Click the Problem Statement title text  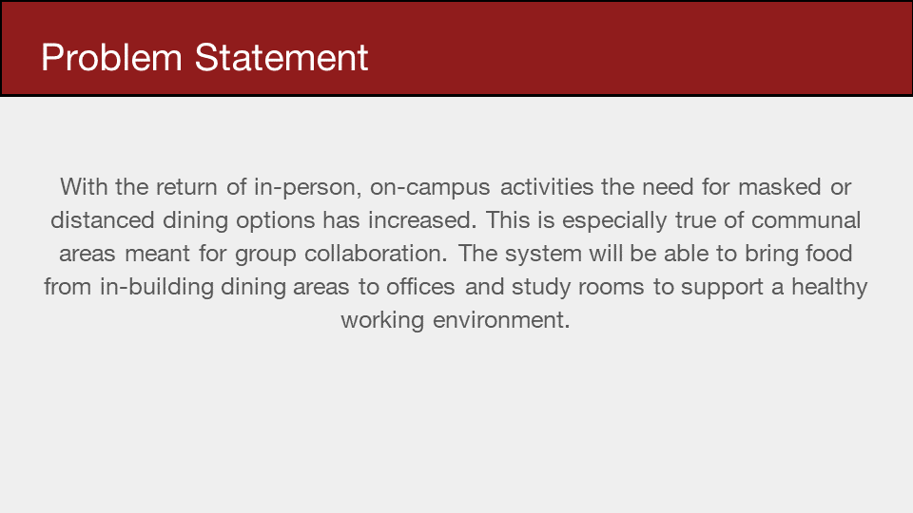204,58
